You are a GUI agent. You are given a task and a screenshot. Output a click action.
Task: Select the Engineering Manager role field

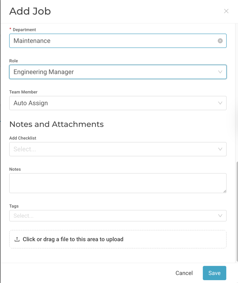coord(118,72)
